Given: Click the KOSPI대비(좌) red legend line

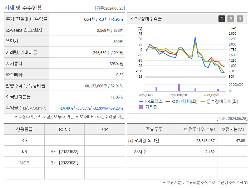Looking at the screenshot, I should [168, 102].
